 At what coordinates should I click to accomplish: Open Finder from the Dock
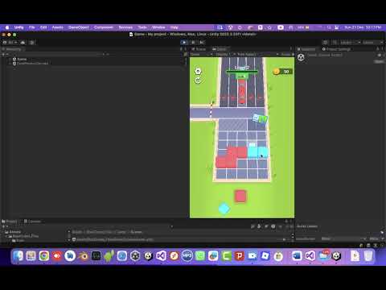click(x=18, y=256)
